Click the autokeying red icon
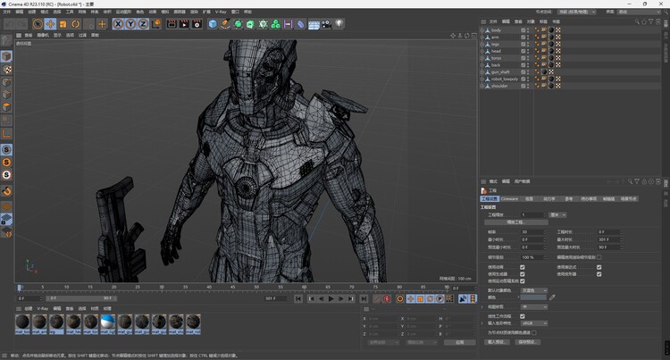 click(x=387, y=299)
